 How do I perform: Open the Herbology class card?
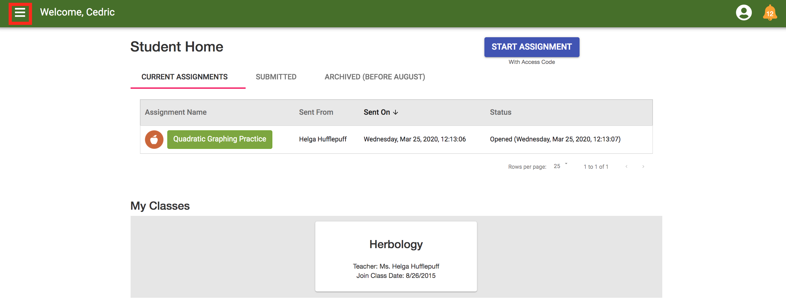coord(396,256)
